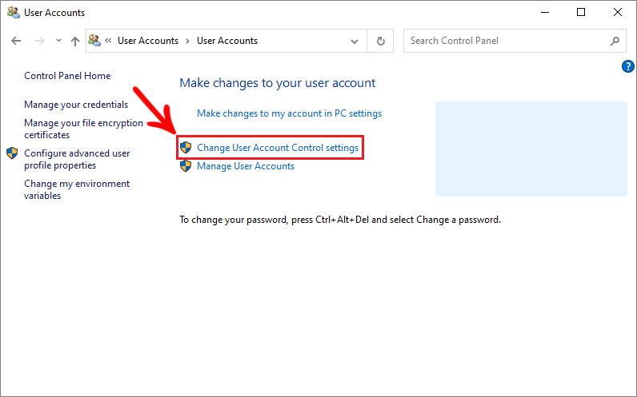
Task: Select first User Accounts breadcrumb
Action: coord(148,41)
